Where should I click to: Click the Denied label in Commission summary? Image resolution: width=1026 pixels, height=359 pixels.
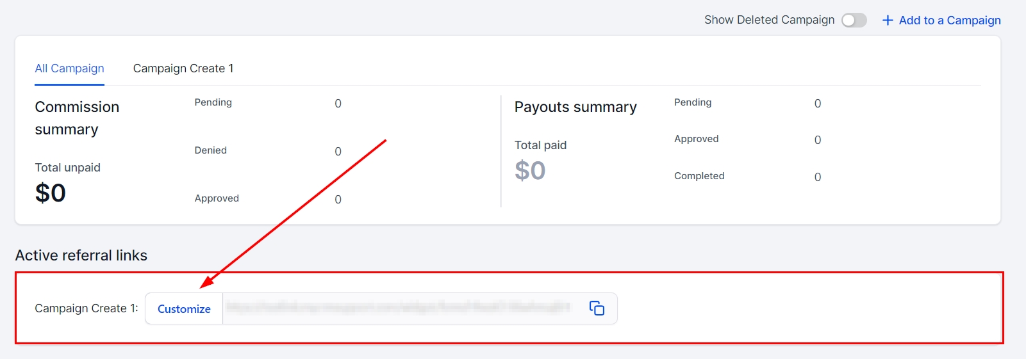[211, 150]
